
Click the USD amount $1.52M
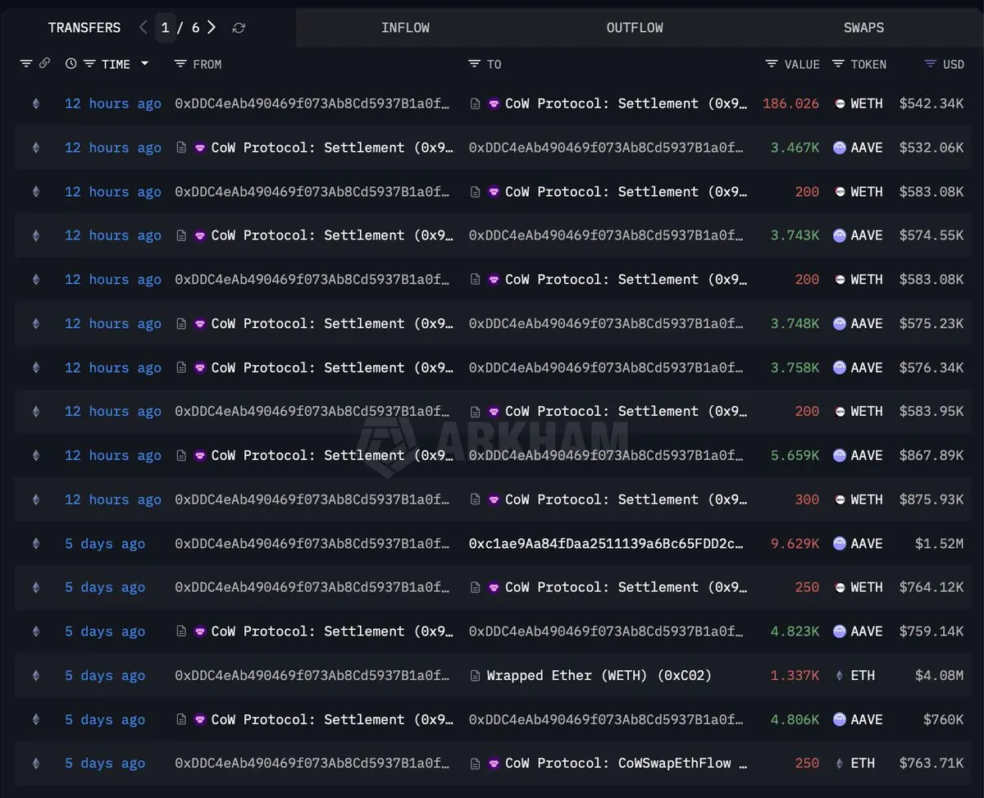tap(939, 544)
